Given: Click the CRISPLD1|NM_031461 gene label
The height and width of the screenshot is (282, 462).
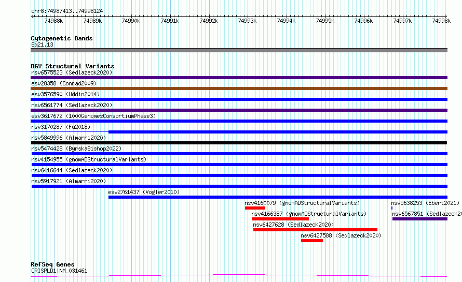Looking at the screenshot, I should click(59, 271).
